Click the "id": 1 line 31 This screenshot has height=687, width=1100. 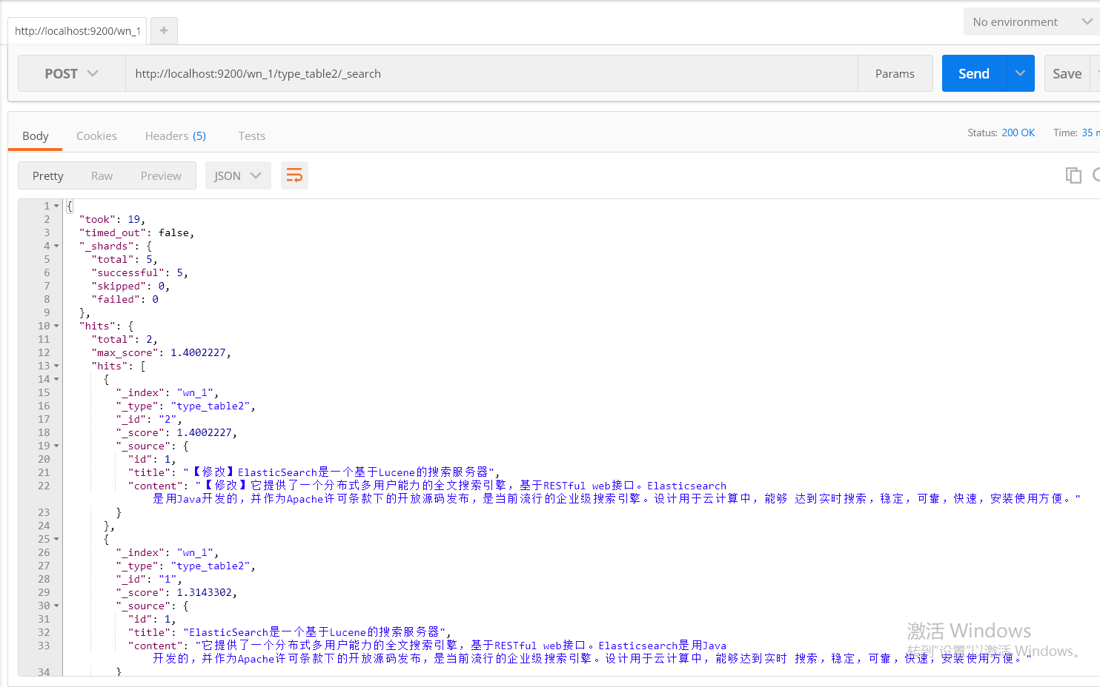coord(151,619)
